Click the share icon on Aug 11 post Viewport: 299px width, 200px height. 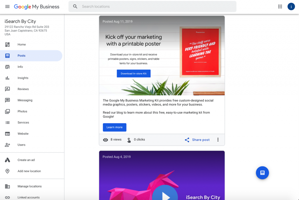187,140
